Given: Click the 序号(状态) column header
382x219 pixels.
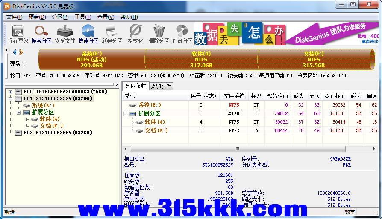Looking at the screenshot, I should 204,96.
